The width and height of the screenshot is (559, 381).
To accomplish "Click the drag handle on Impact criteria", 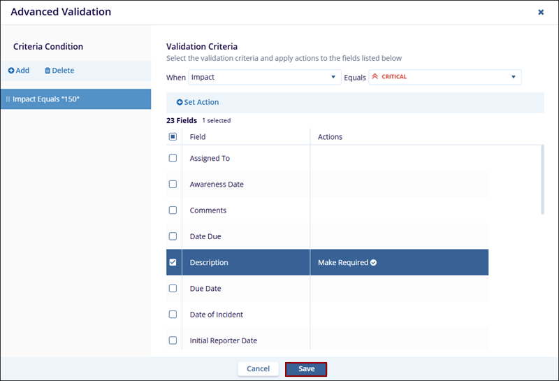I will point(8,99).
